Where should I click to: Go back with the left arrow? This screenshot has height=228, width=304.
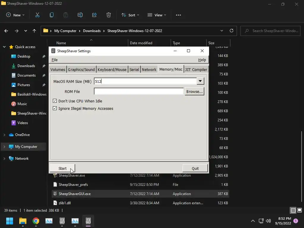[x=6, y=31]
